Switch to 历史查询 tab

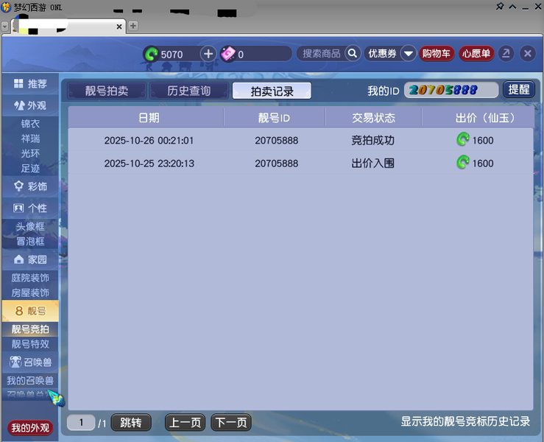188,91
